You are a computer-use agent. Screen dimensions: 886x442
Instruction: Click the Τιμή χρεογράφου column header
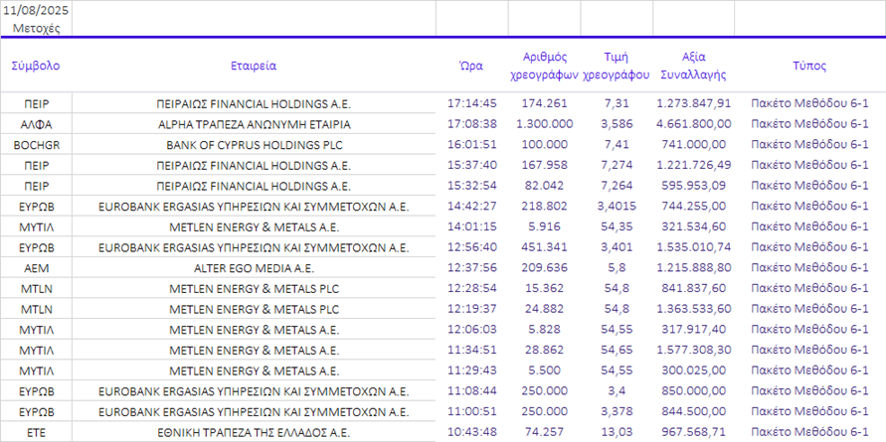click(617, 66)
